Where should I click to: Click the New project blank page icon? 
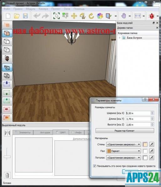(8, 16)
